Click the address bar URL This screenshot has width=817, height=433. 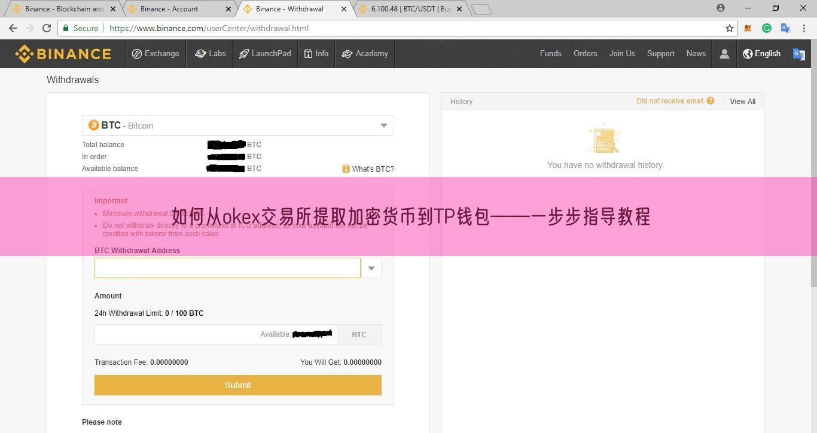click(209, 28)
